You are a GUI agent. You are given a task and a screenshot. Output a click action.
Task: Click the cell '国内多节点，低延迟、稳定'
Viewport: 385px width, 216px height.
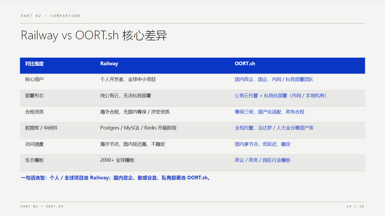263,144
